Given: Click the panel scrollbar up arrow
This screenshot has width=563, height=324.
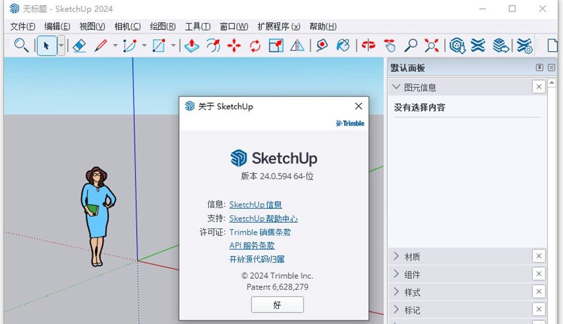Looking at the screenshot, I should tap(552, 83).
